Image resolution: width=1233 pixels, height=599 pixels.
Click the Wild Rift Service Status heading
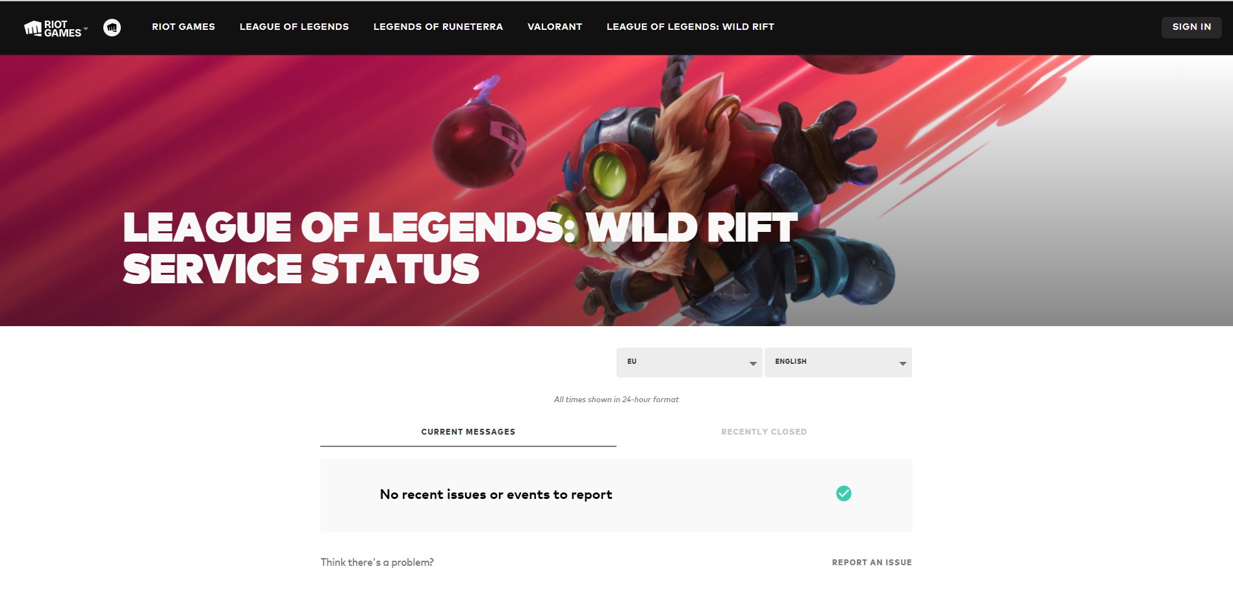point(460,248)
